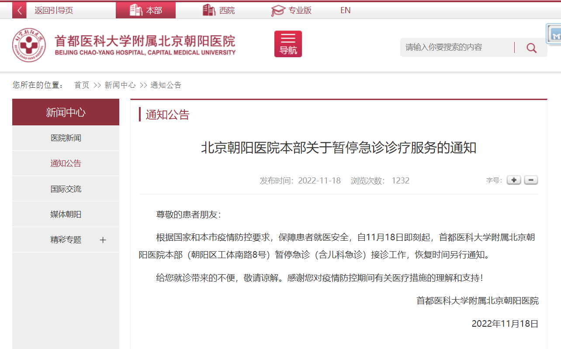Open 医院新闻 in the sidebar
561x349 pixels.
click(66, 138)
